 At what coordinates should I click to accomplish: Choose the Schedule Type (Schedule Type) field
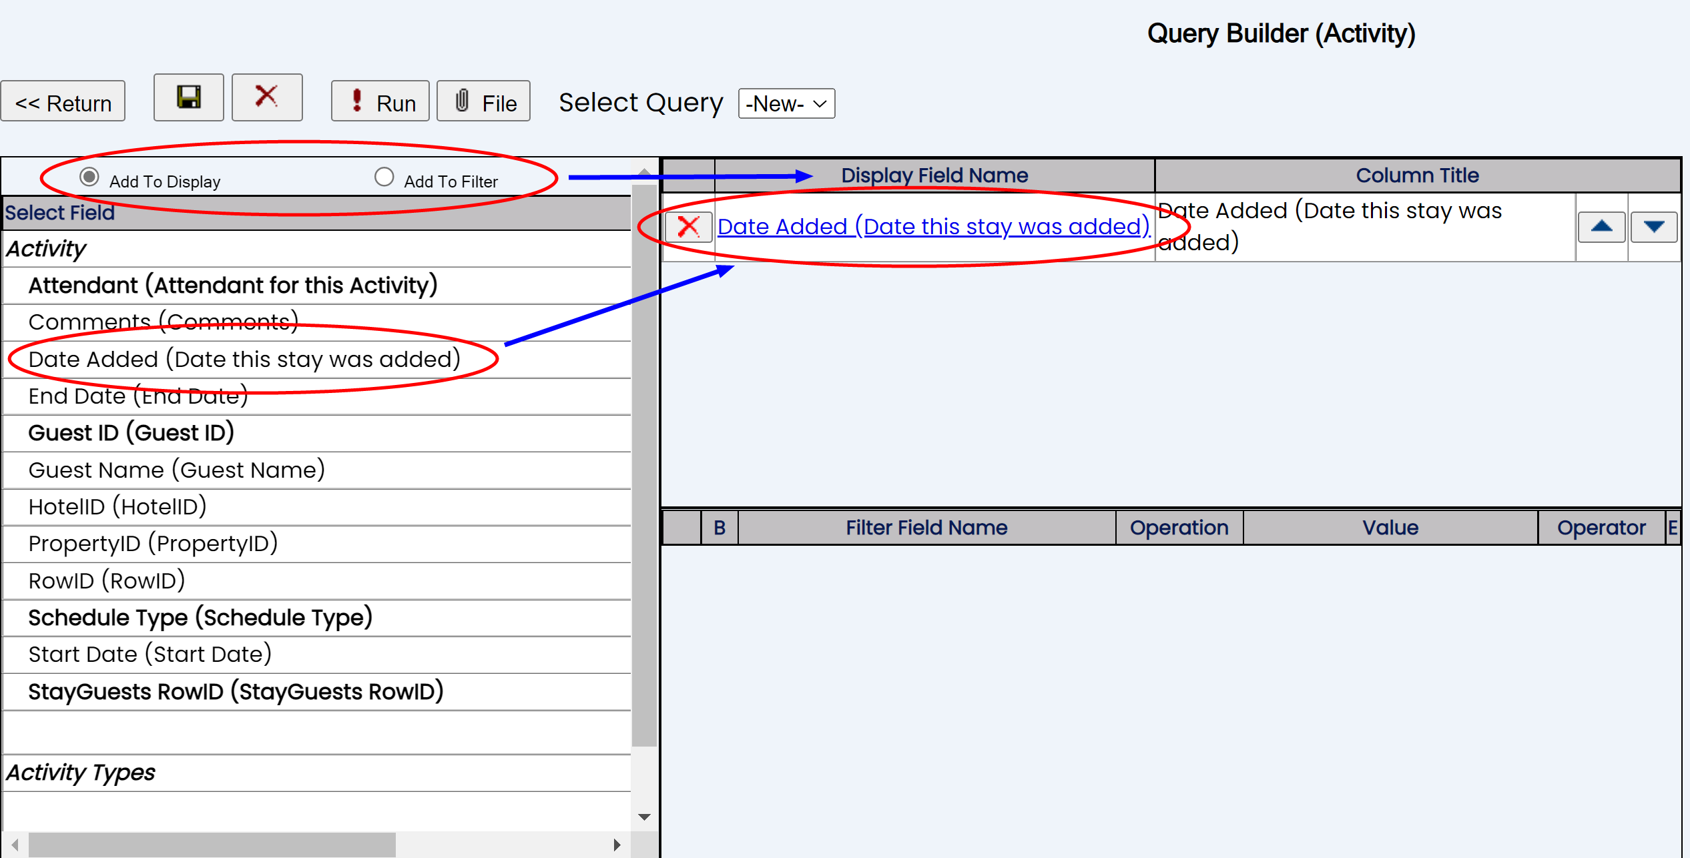coord(317,618)
